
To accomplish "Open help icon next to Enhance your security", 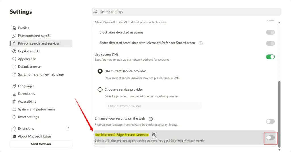I will 151,119.
